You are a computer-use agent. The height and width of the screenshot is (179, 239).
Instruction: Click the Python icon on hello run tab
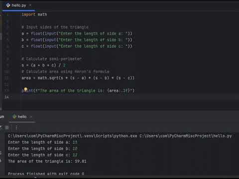point(14,117)
